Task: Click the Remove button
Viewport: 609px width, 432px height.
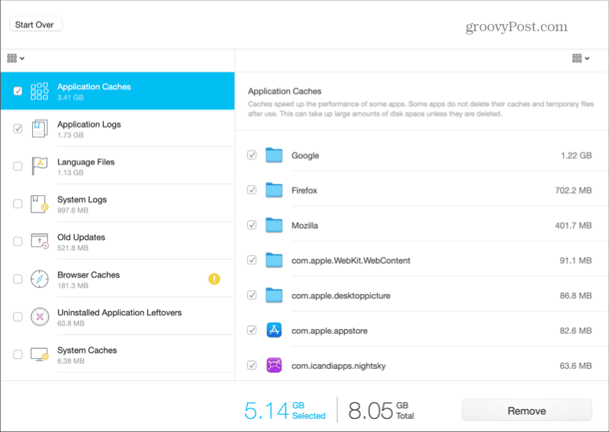Action: (x=527, y=410)
